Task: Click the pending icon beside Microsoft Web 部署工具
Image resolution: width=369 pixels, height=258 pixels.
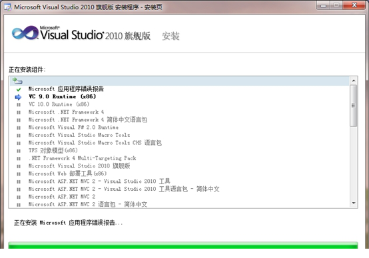Action: click(19, 174)
